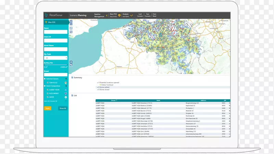
Task: Click into the Street Name input field
Action: point(55,49)
